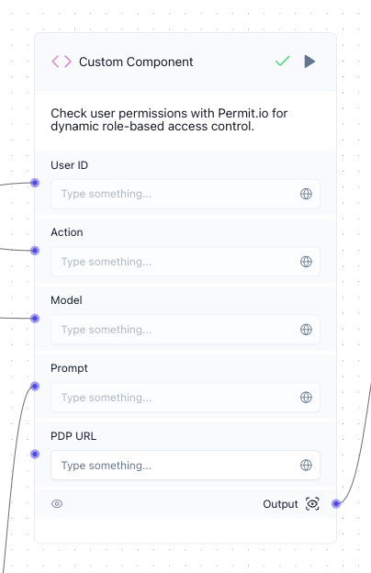
Task: Open globe icon in Prompt field
Action: click(x=306, y=398)
